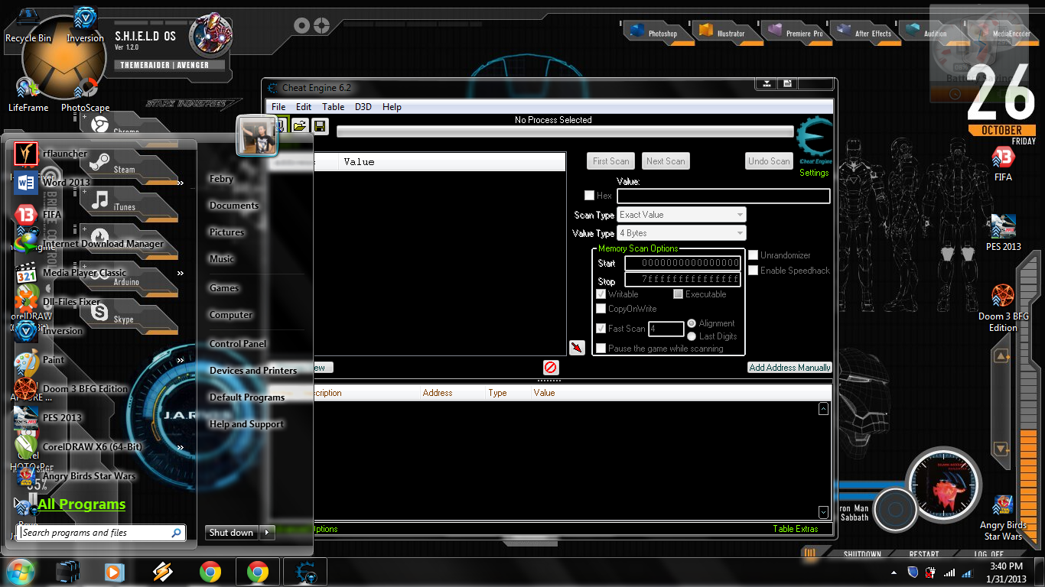
Task: Click the save table floppy disk icon
Action: (321, 126)
